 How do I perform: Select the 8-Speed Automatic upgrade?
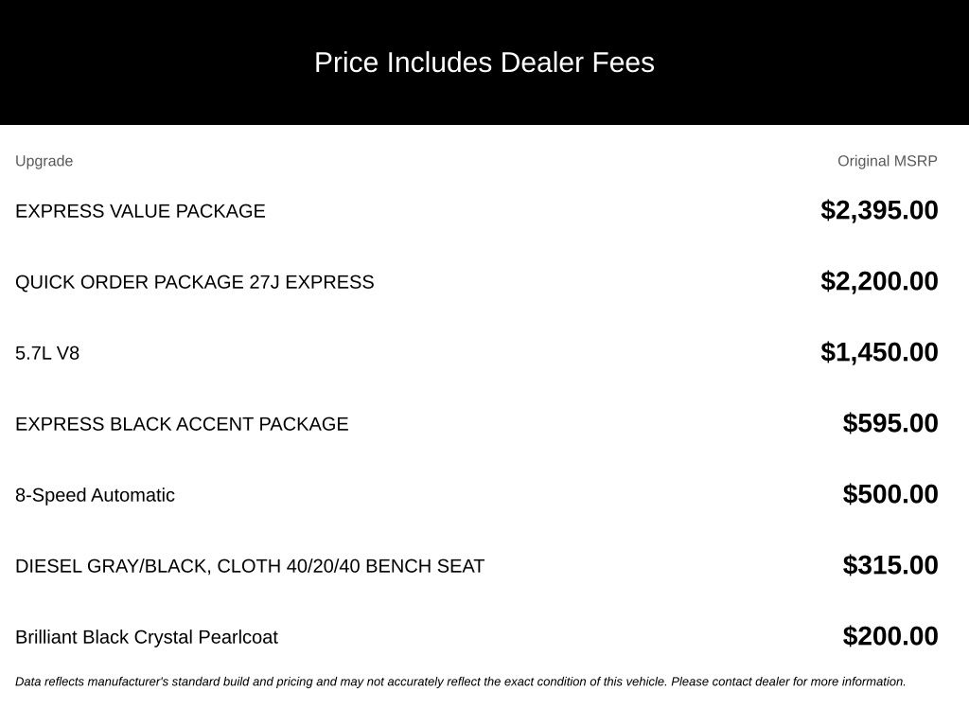95,495
